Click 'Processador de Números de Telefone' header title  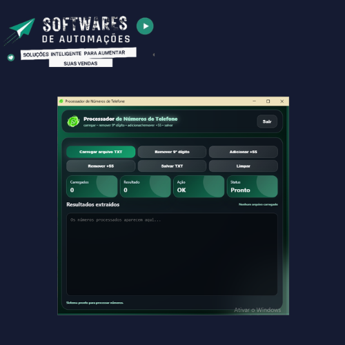pos(130,119)
